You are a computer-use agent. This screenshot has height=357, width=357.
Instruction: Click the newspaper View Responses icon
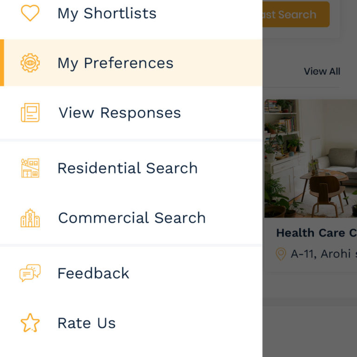click(x=30, y=112)
